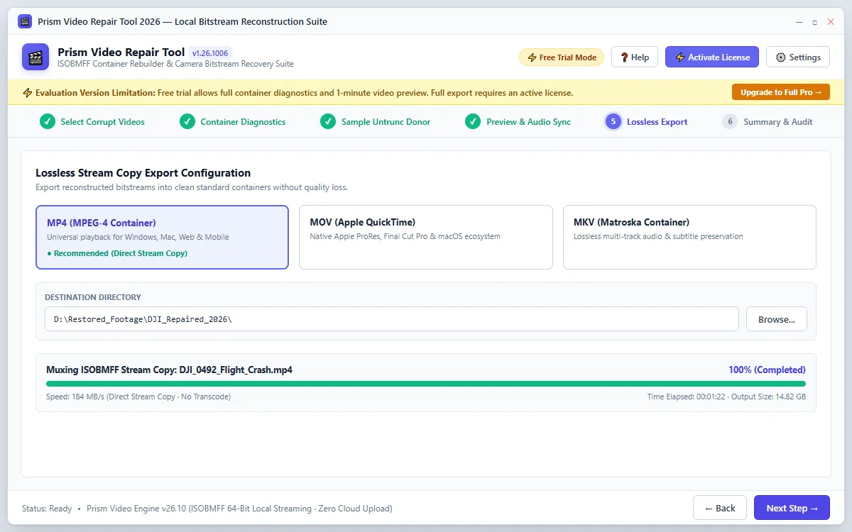Click 'Time Elapsed: 00:01:22' output text

click(726, 397)
